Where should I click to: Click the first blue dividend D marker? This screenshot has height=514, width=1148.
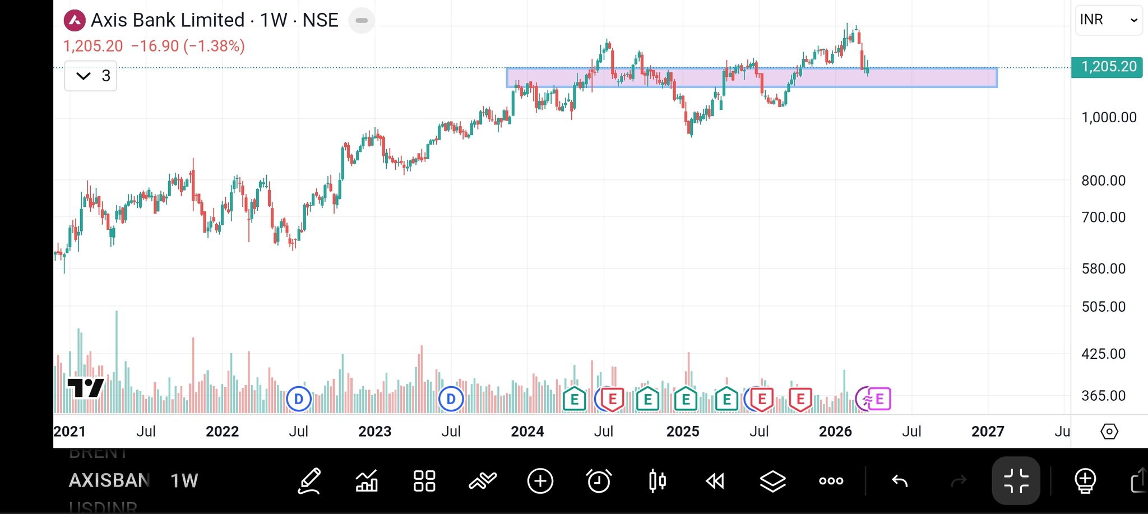[x=299, y=399]
